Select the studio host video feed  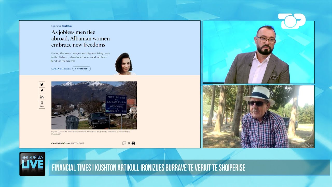tap(259, 52)
